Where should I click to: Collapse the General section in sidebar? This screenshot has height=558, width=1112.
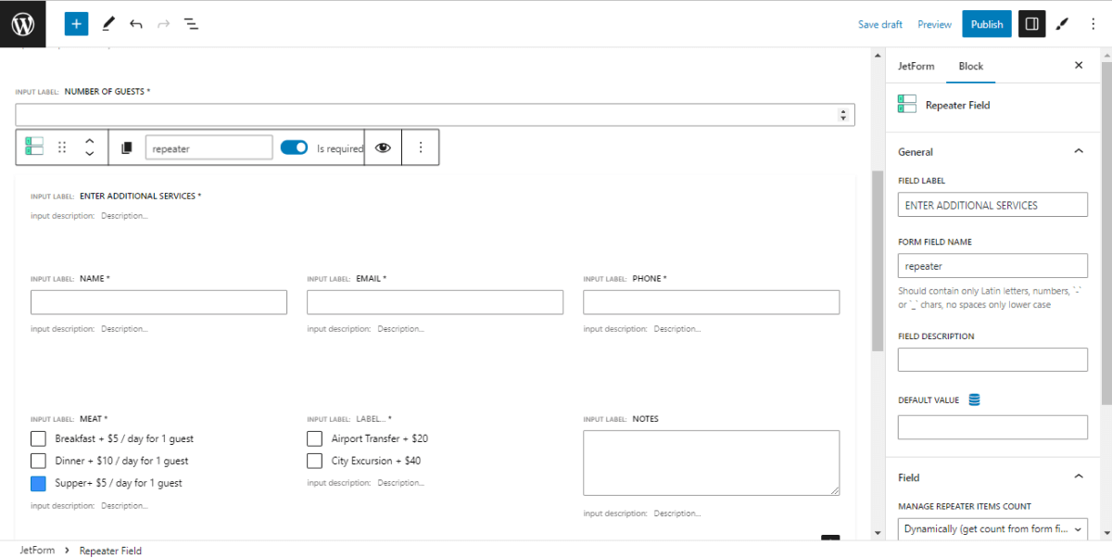click(x=1078, y=150)
